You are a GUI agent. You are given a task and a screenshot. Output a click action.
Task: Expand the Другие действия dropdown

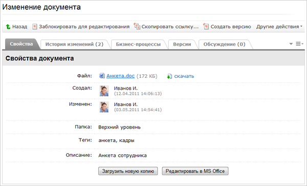click(279, 27)
